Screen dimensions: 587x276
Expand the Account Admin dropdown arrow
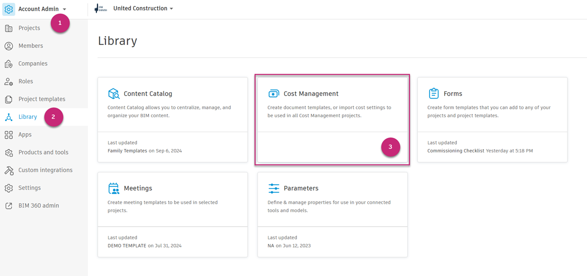(x=65, y=9)
